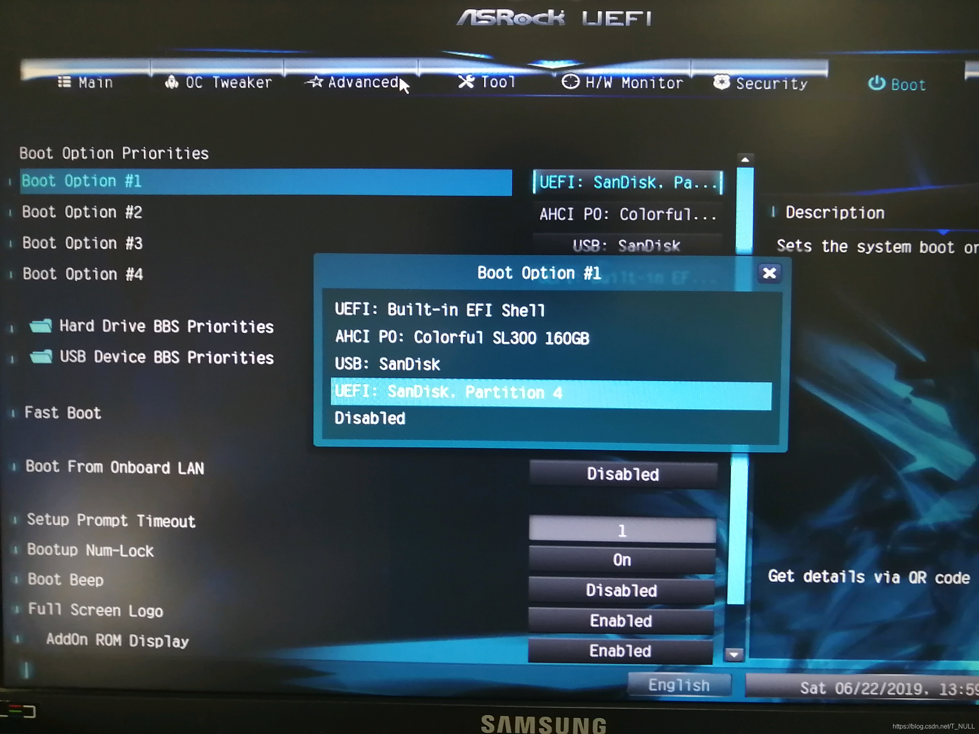Open the Main tab
Viewport: 979px width, 734px height.
click(85, 83)
